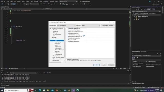Screen dimensions: 164x92
Task: Click the help question mark in Property Pages
Action: pos(110,22)
